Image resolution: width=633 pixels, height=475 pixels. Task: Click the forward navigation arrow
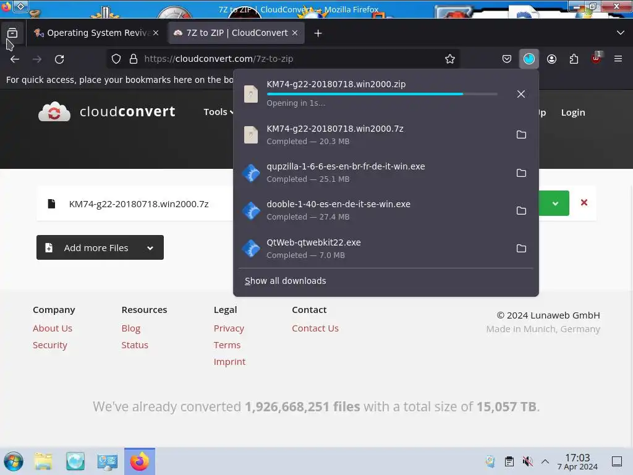[x=37, y=59]
